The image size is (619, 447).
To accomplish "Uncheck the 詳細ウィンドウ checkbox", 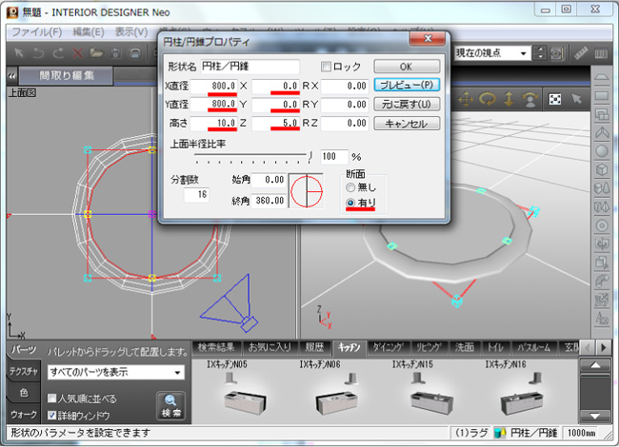I will [x=52, y=416].
